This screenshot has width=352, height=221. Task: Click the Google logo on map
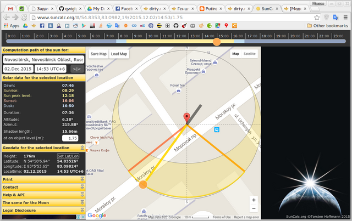(x=97, y=215)
